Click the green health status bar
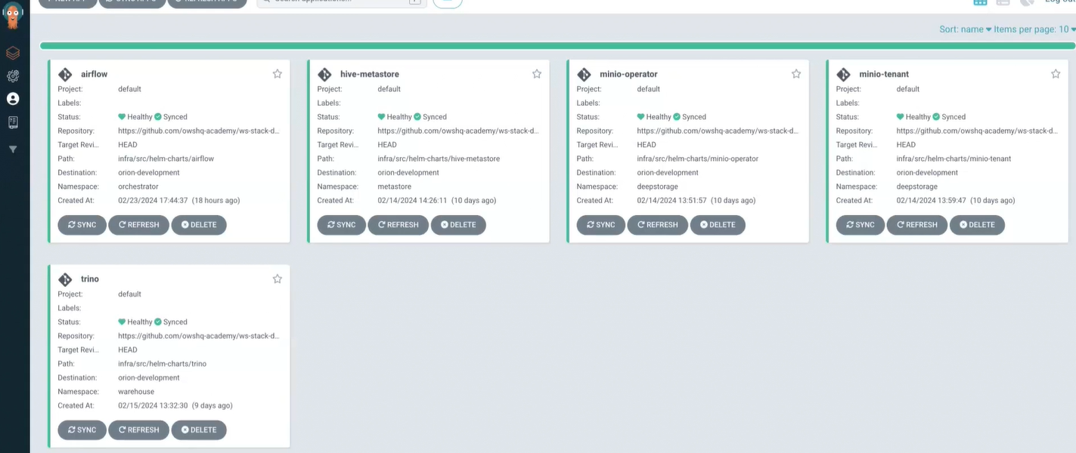The height and width of the screenshot is (453, 1076). coord(557,46)
